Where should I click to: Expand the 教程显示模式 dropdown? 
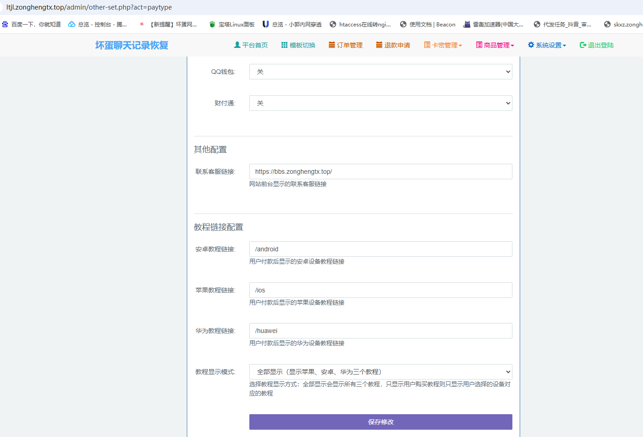(380, 372)
